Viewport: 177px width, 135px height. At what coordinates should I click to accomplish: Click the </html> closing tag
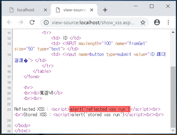(x=23, y=131)
